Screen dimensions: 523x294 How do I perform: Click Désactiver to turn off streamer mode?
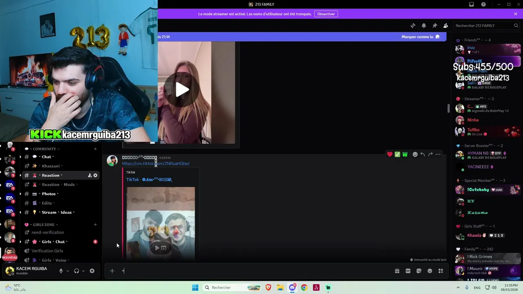coord(326,14)
